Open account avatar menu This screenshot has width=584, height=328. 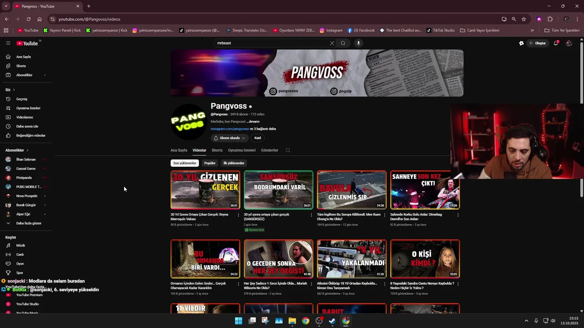coord(568,43)
